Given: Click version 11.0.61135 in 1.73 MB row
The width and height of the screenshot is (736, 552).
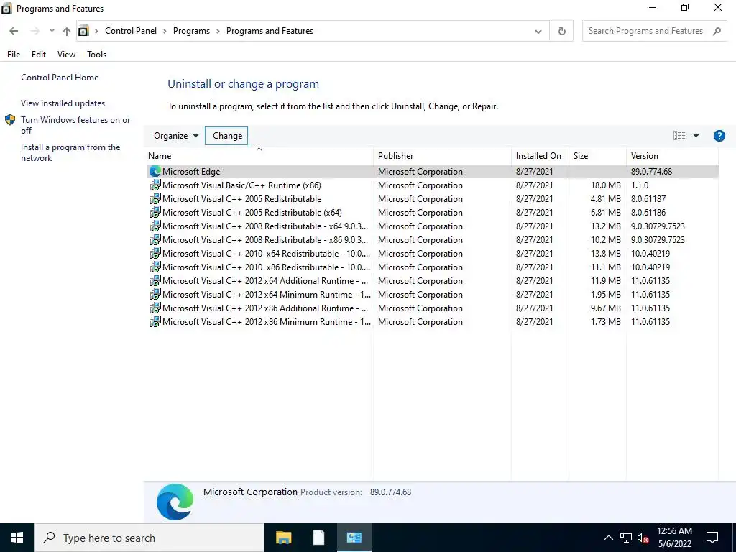Looking at the screenshot, I should tap(650, 322).
